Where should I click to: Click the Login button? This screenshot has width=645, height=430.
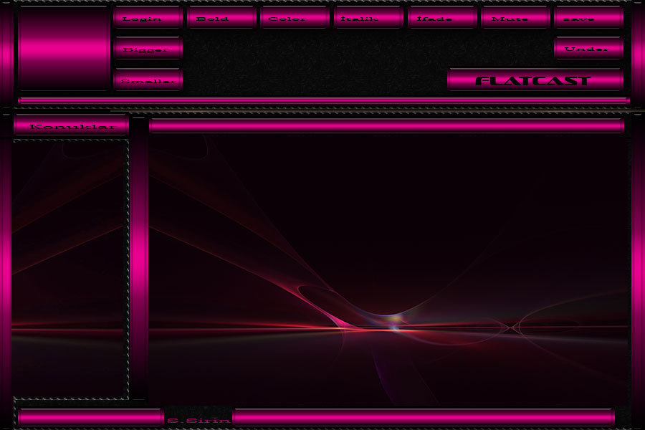coord(148,18)
